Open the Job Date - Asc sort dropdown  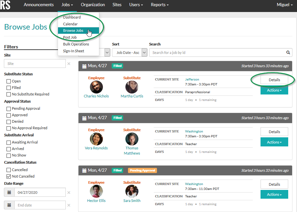130,53
